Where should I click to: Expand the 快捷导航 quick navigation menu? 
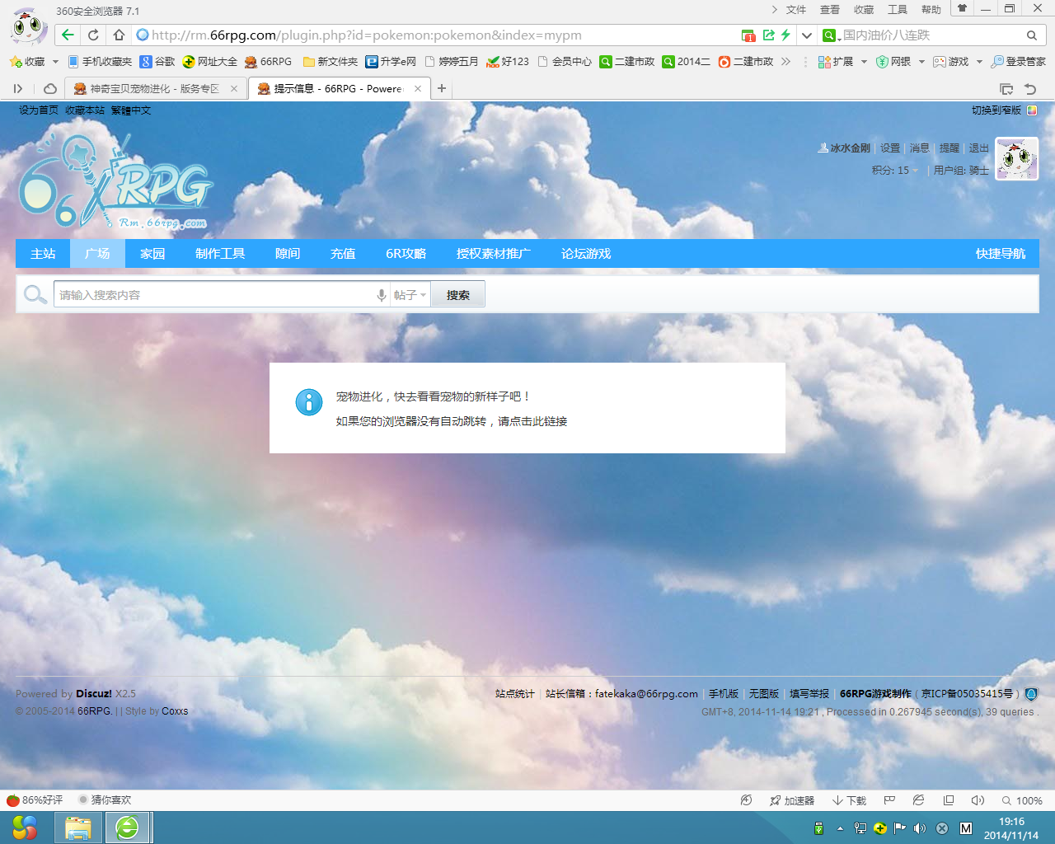click(1001, 253)
